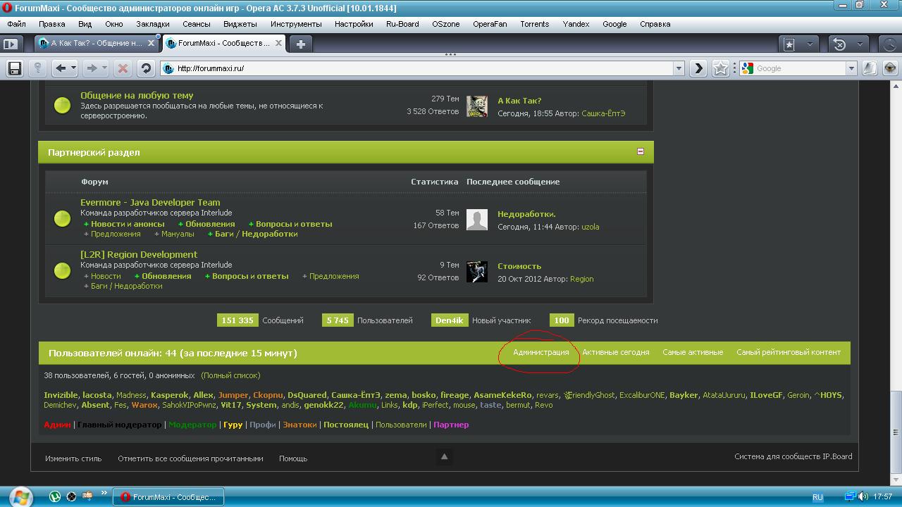This screenshot has height=507, width=902.
Task: Open the closed tabs dropdown arrow
Action: 860,44
